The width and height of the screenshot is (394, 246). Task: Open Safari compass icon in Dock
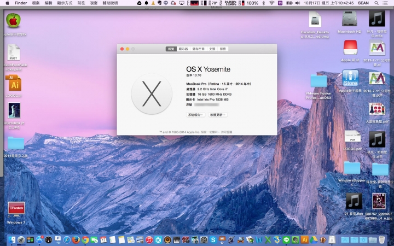[x=67, y=240]
